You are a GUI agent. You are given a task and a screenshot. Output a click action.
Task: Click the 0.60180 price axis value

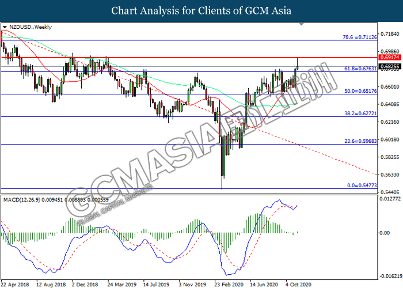(390, 139)
